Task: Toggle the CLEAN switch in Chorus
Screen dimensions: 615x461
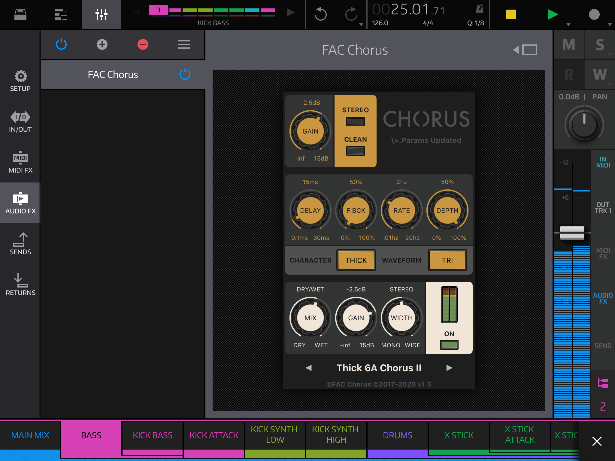Action: click(x=356, y=151)
